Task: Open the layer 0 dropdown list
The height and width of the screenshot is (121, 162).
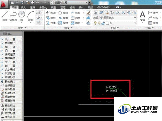Action: [135, 23]
